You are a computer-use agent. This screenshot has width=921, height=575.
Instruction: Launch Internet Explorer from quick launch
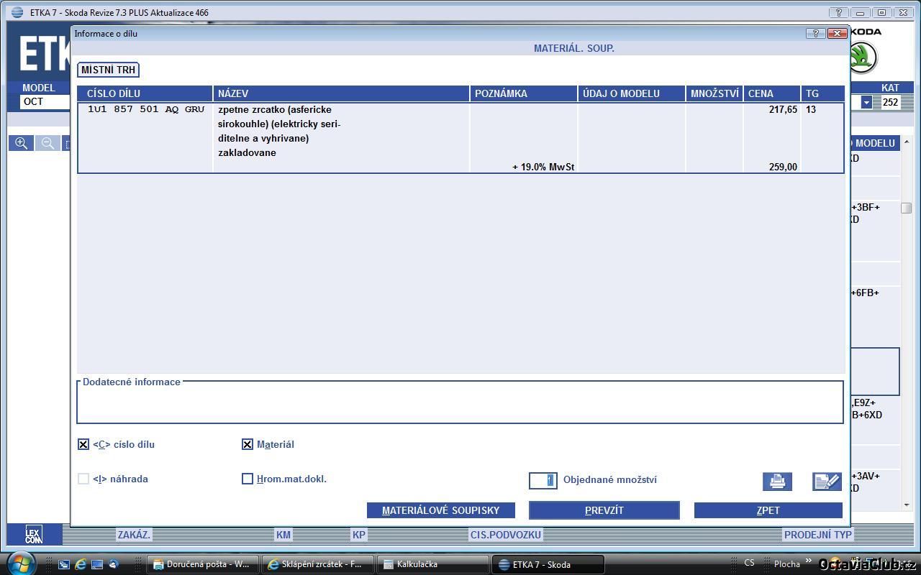81,564
